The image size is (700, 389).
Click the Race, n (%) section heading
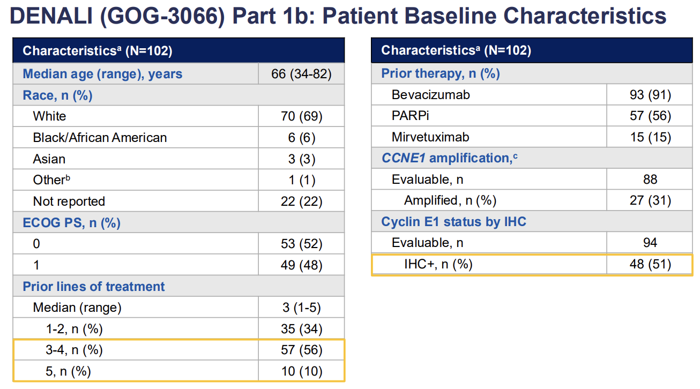click(x=57, y=95)
